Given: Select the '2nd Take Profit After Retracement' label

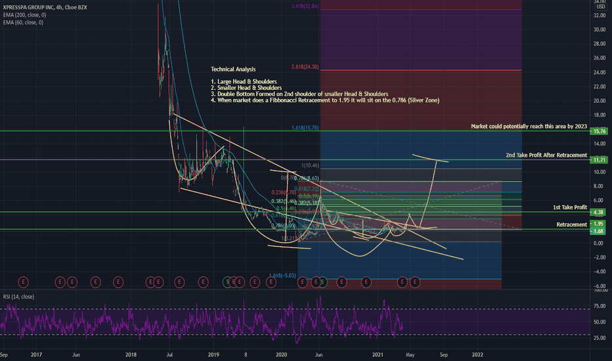Looking at the screenshot, I should click(546, 156).
